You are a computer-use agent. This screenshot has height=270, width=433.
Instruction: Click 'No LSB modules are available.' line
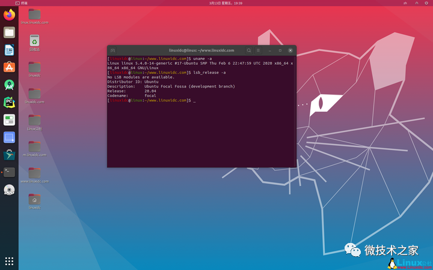[x=141, y=77]
